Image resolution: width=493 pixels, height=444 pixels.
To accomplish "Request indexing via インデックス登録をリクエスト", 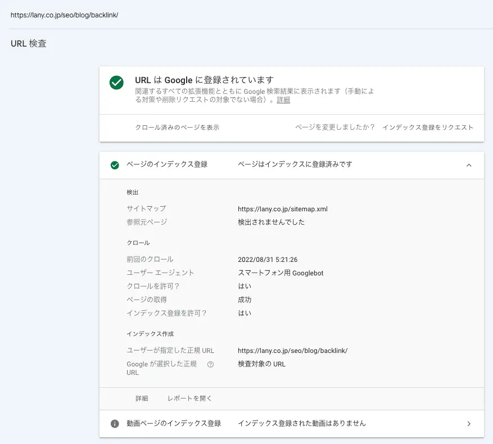I will coord(428,128).
